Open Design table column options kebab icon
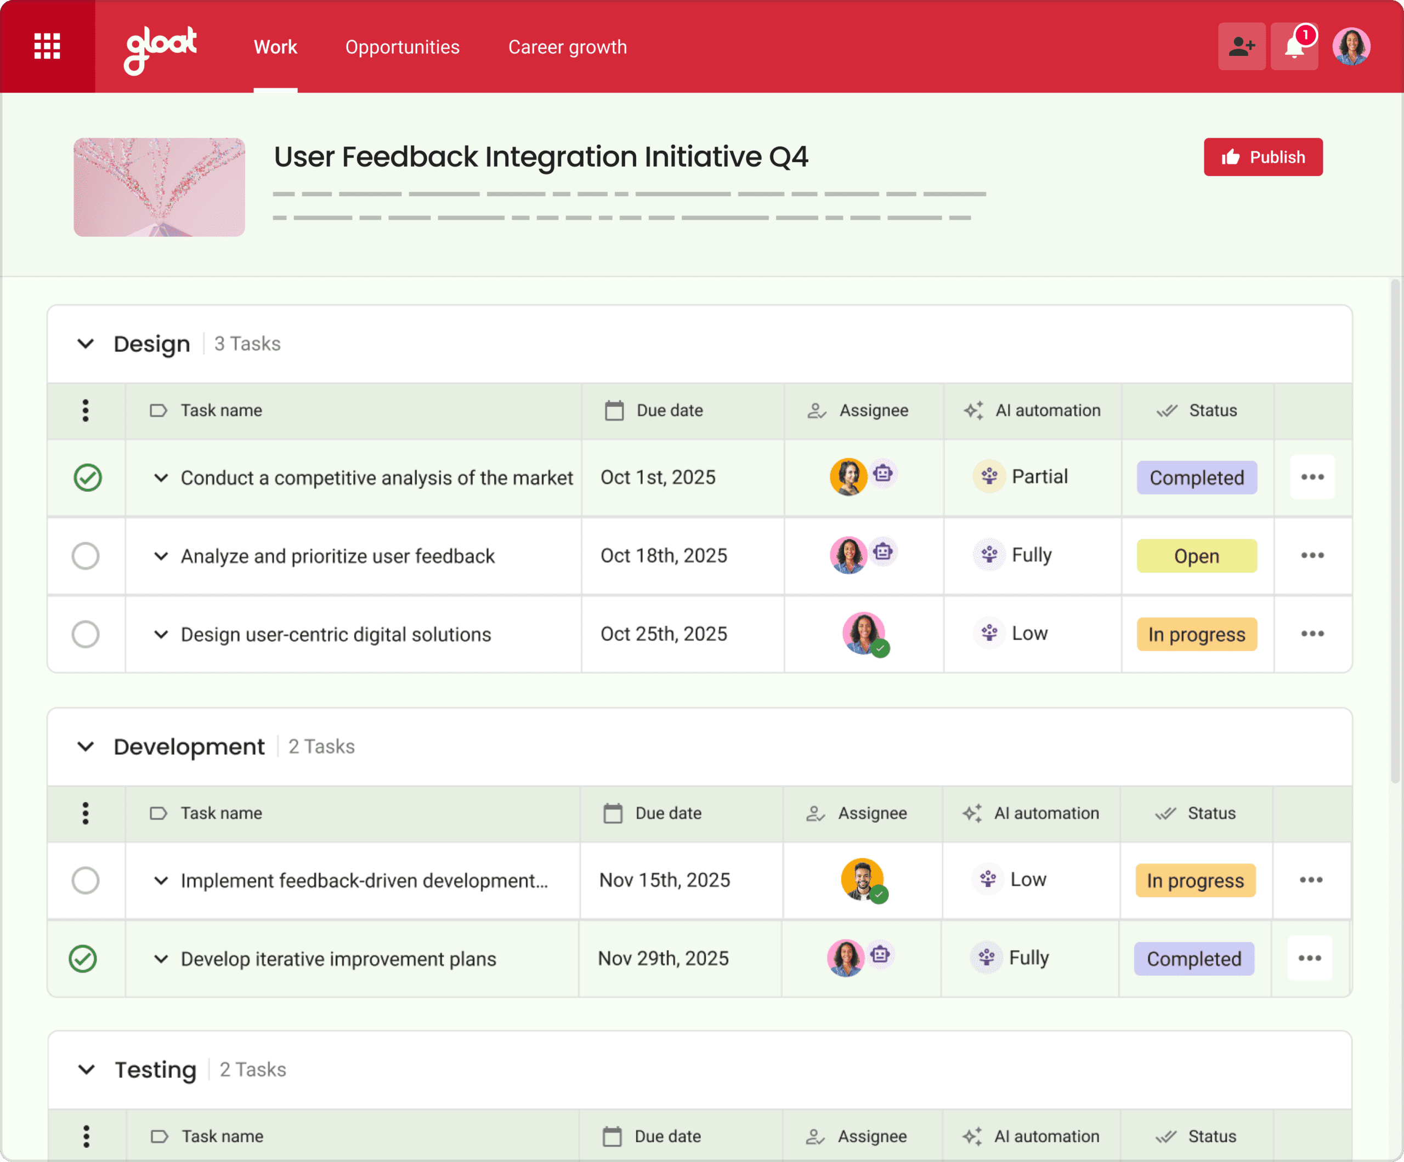The image size is (1404, 1162). click(86, 411)
